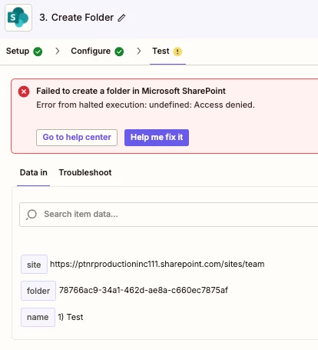This screenshot has height=350, width=318.
Task: Click the green checkmark next to Setup
Action: click(38, 52)
